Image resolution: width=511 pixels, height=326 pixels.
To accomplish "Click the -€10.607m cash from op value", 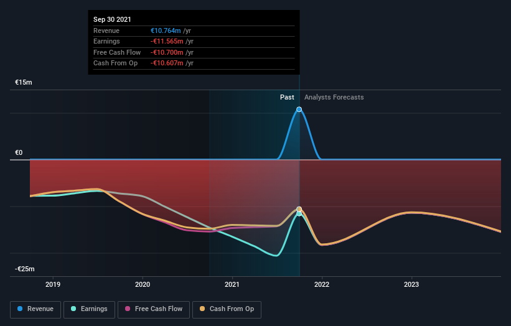I will 167,63.
